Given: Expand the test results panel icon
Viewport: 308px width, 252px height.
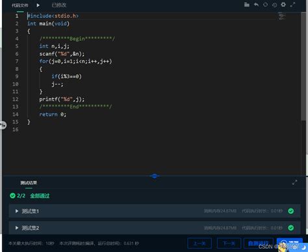Looking at the screenshot, I should (x=294, y=183).
